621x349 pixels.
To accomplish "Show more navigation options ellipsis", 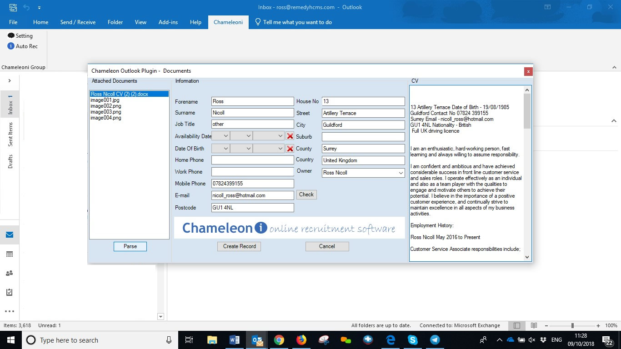I will click(x=10, y=311).
